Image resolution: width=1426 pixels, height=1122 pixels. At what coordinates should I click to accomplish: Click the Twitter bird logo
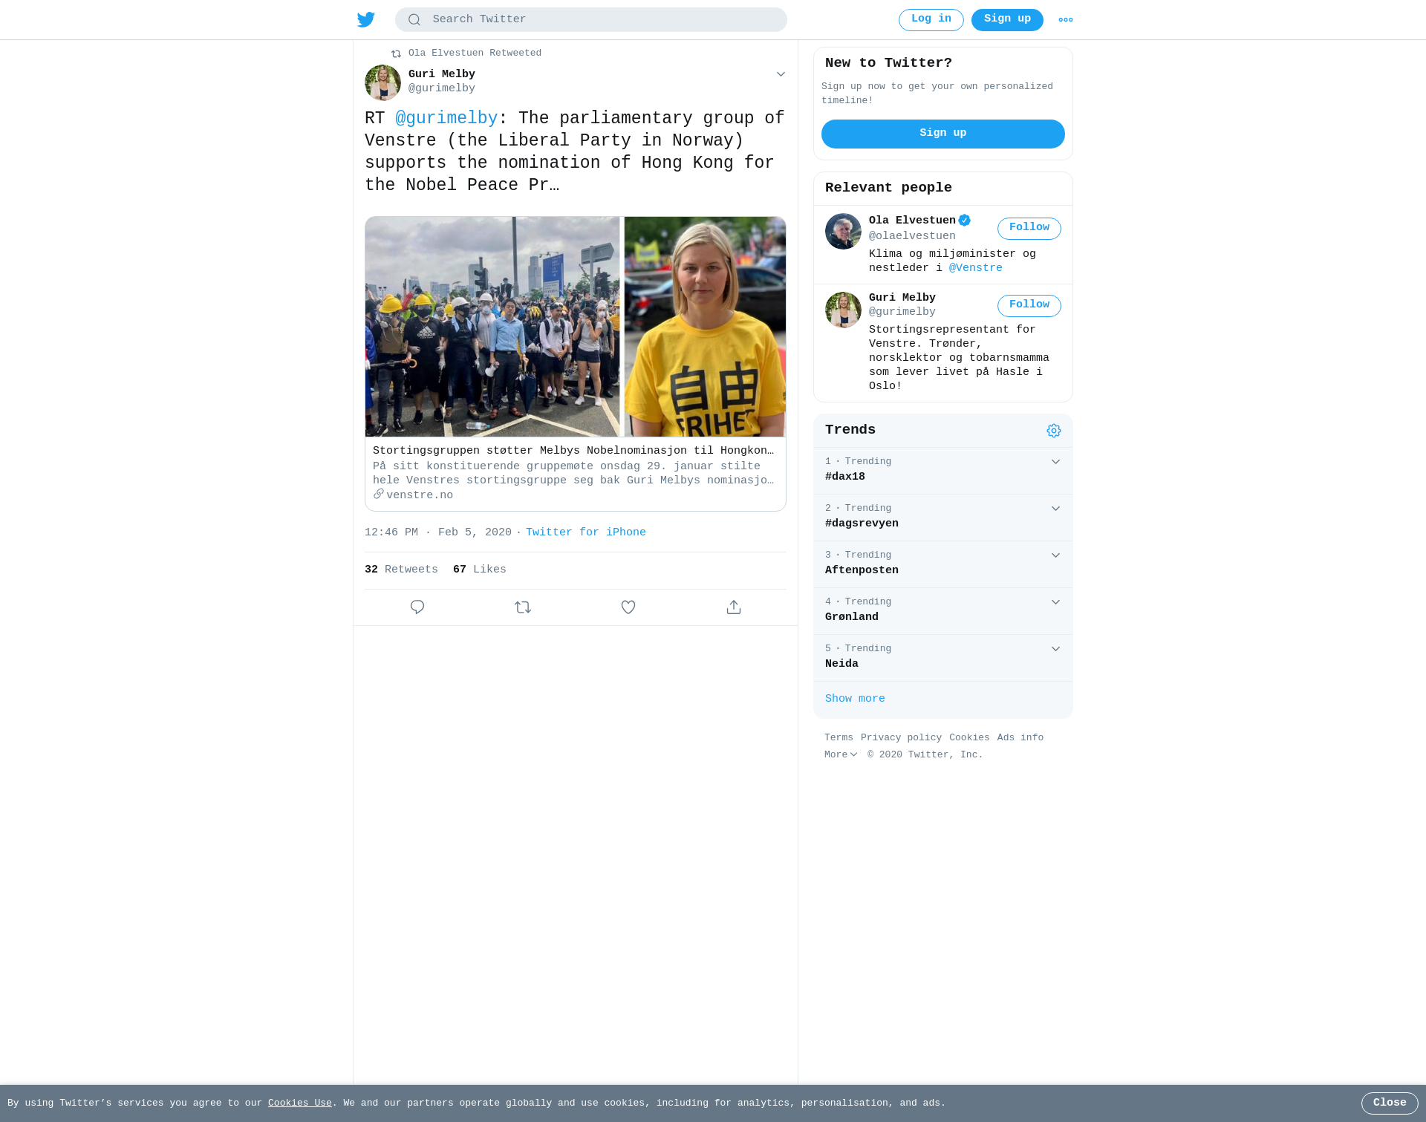click(366, 20)
